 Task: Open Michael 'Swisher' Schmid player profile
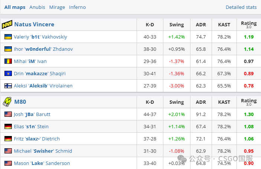pyautogui.click(x=43, y=151)
